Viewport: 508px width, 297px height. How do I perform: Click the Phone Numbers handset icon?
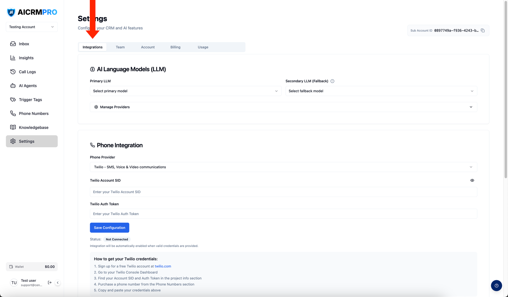(13, 113)
